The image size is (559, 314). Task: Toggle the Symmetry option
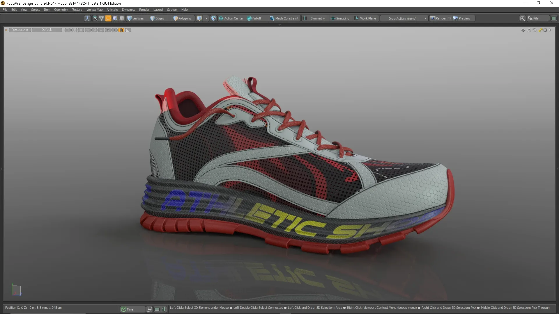(x=315, y=18)
